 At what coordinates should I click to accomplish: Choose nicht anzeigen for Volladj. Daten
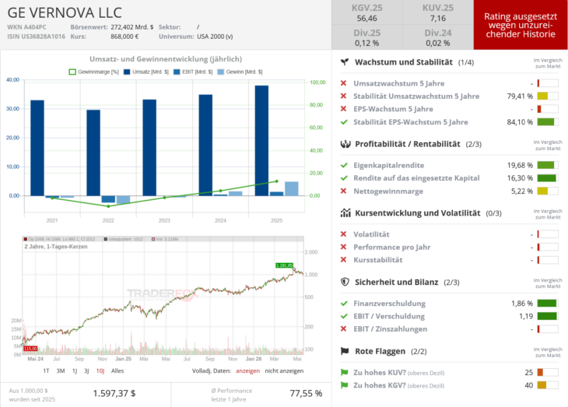tap(284, 370)
